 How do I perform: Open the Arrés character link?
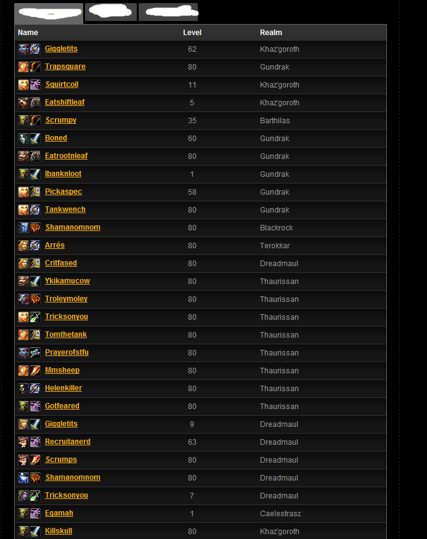(55, 245)
